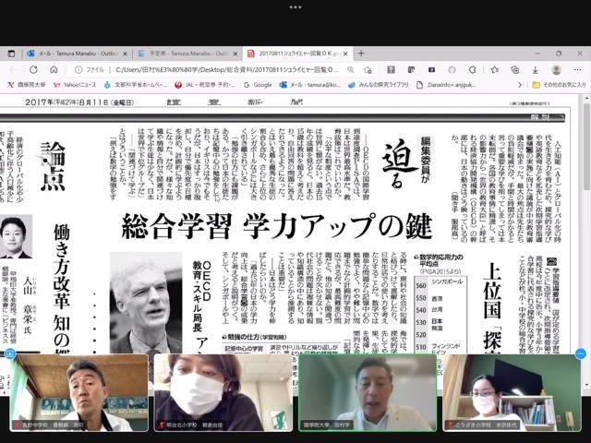Select the こうざき小学校 participant video
This screenshot has height=443, width=591.
pyautogui.click(x=513, y=392)
